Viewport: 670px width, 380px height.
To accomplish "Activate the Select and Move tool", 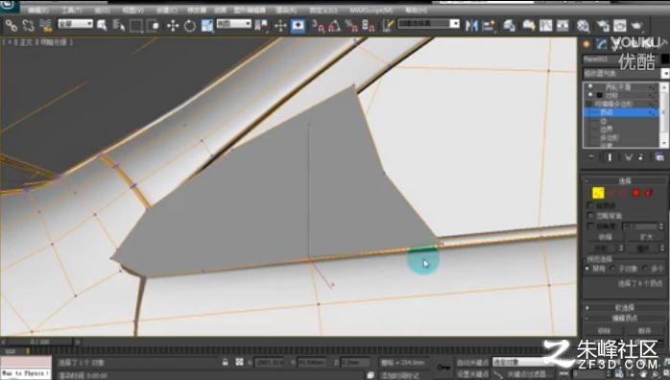I will point(173,26).
